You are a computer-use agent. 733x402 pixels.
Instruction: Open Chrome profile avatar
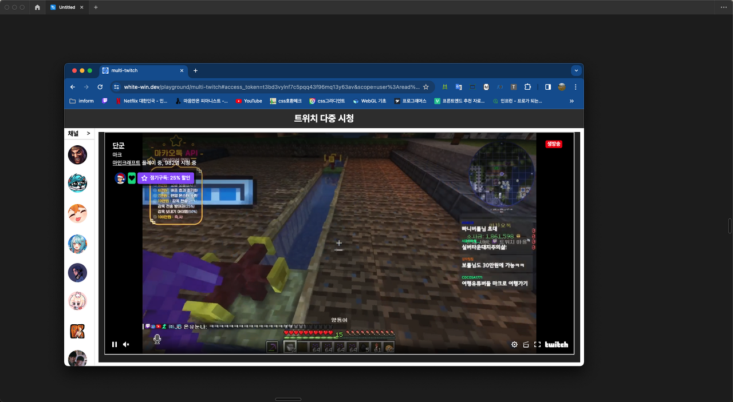coord(562,87)
